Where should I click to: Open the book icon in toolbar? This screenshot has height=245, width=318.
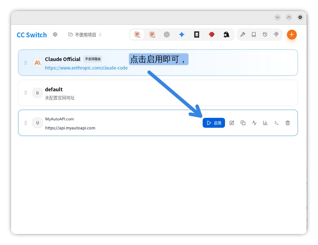click(254, 34)
